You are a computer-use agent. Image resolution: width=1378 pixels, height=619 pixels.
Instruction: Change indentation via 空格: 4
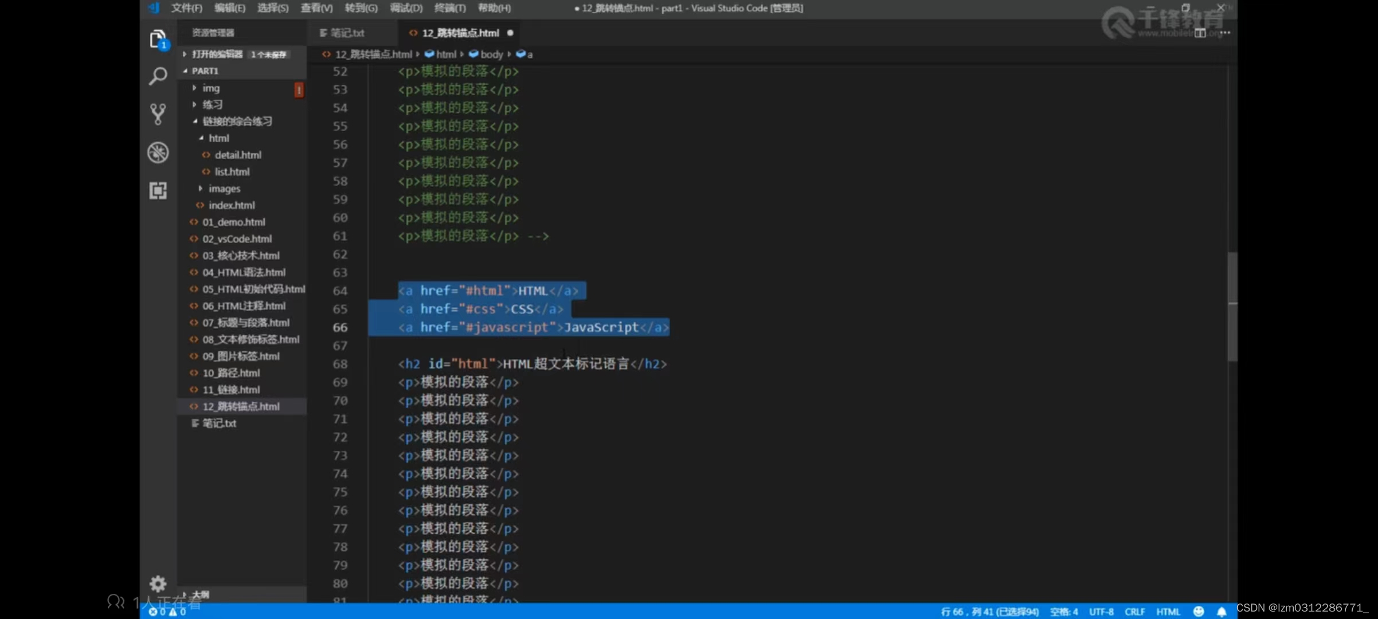(x=1064, y=612)
